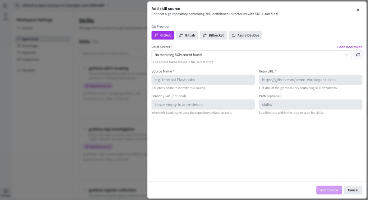The height and width of the screenshot is (200, 368).
Task: Click 'Full URL of the git repository' helper text
Action: [x=298, y=88]
